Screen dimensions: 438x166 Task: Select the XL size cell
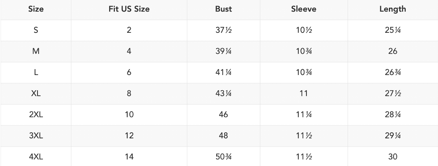point(36,94)
